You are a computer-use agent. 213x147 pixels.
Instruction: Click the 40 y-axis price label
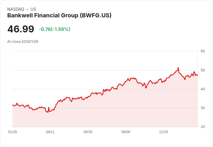point(203,89)
